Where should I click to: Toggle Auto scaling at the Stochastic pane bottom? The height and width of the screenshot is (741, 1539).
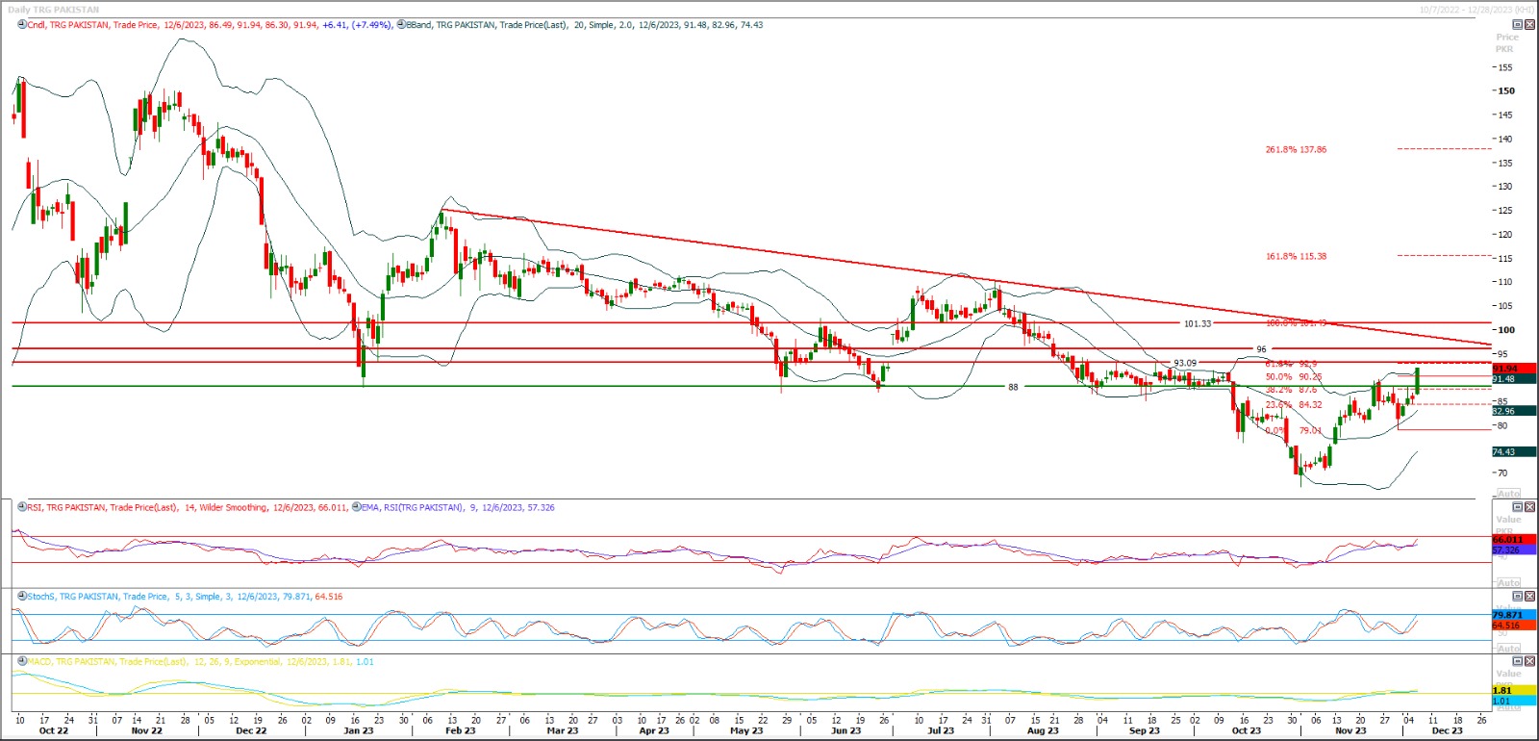coord(1508,649)
